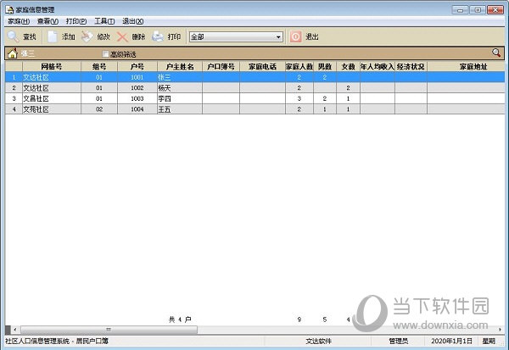Click the magnifier icon at filter bar right
This screenshot has height=350, width=509.
(496, 53)
